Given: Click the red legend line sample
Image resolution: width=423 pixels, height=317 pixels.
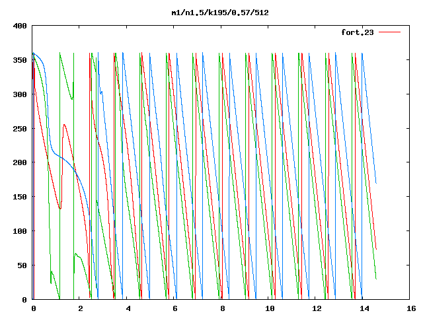Looking at the screenshot, I should pyautogui.click(x=389, y=32).
